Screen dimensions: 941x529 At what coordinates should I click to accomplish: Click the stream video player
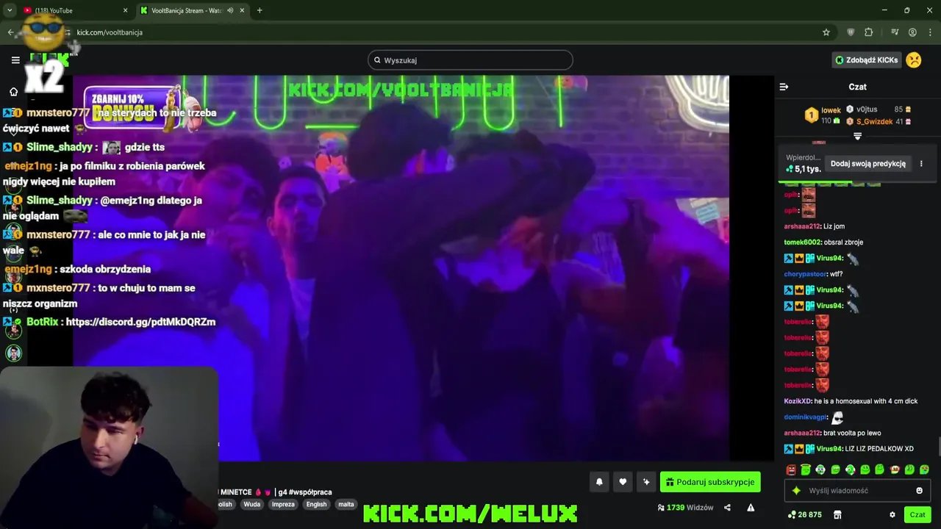click(x=401, y=268)
